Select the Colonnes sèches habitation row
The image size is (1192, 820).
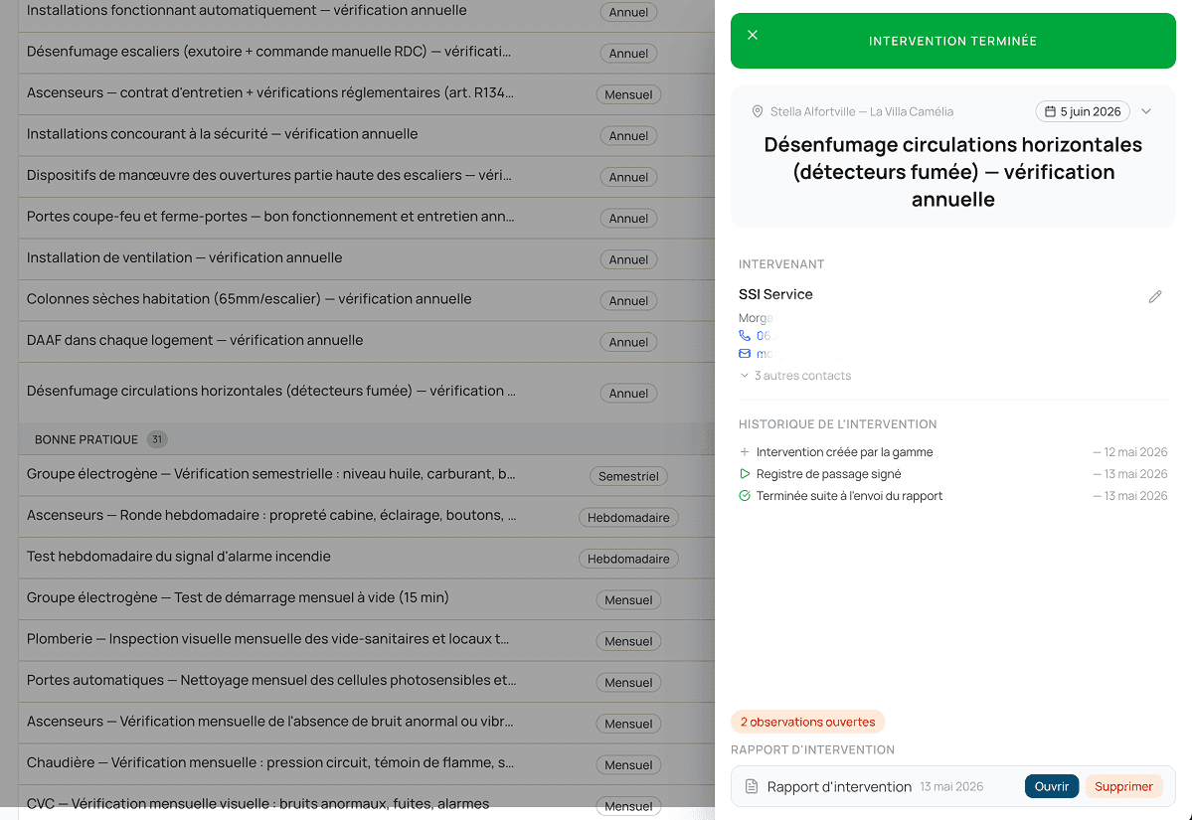tap(367, 300)
